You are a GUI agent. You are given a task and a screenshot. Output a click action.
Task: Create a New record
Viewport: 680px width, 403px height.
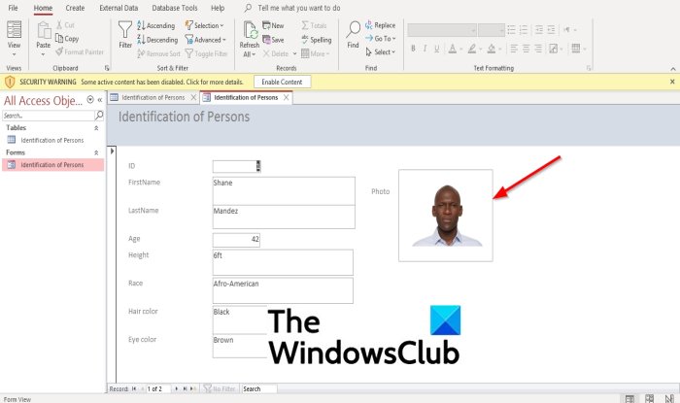(x=273, y=25)
